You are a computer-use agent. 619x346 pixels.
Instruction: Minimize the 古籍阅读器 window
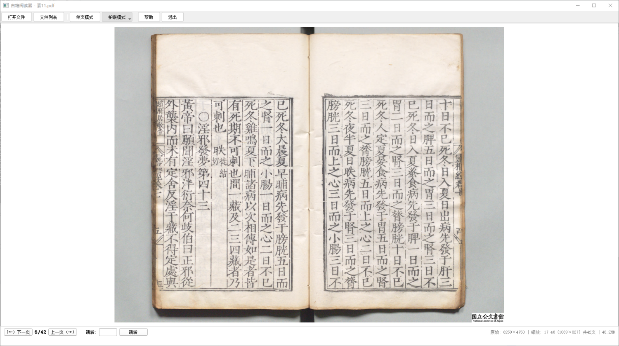tap(578, 5)
